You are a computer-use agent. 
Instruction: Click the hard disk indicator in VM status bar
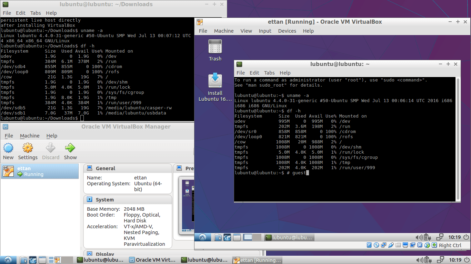pos(369,245)
